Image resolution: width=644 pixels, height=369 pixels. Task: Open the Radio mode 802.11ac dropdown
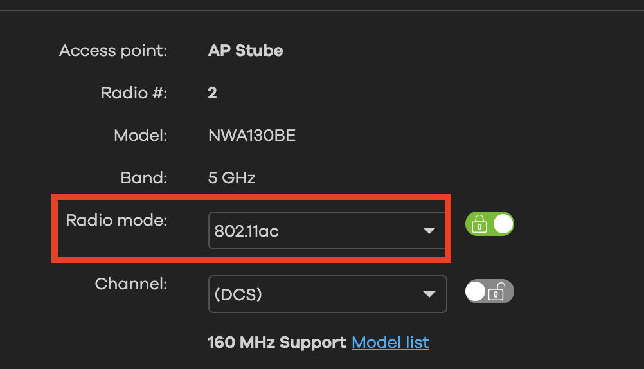point(326,231)
